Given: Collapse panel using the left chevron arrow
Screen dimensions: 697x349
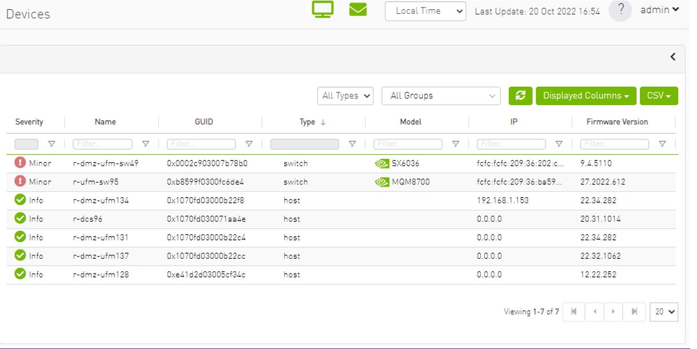Looking at the screenshot, I should (673, 57).
